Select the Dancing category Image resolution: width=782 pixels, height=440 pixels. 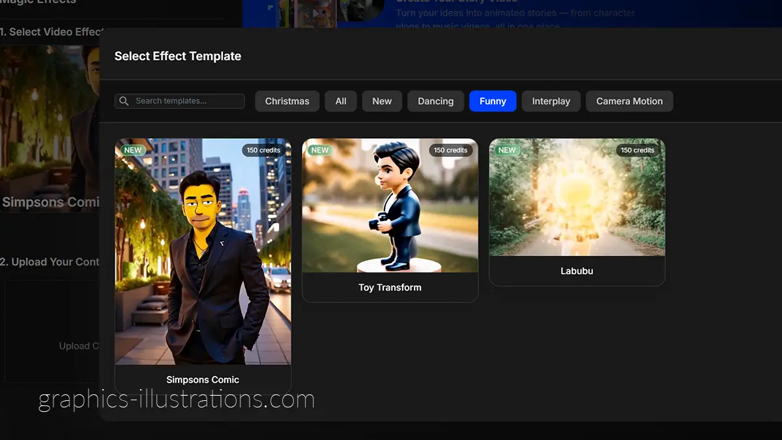click(x=435, y=101)
